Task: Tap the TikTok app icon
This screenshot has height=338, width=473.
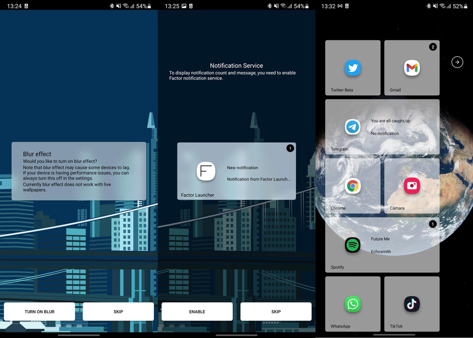Action: (411, 304)
